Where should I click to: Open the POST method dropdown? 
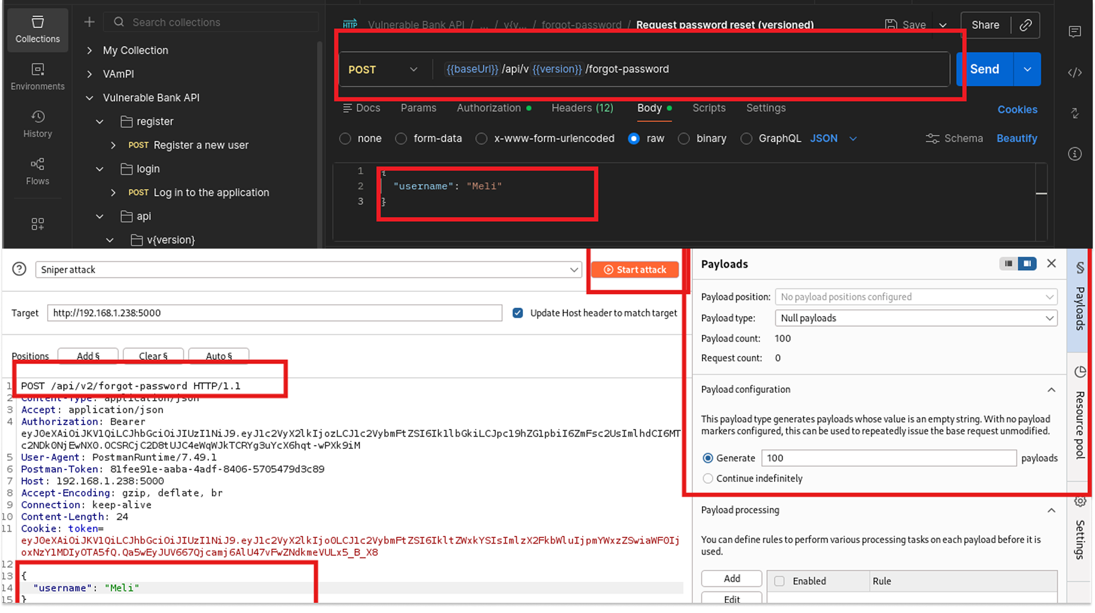[413, 69]
